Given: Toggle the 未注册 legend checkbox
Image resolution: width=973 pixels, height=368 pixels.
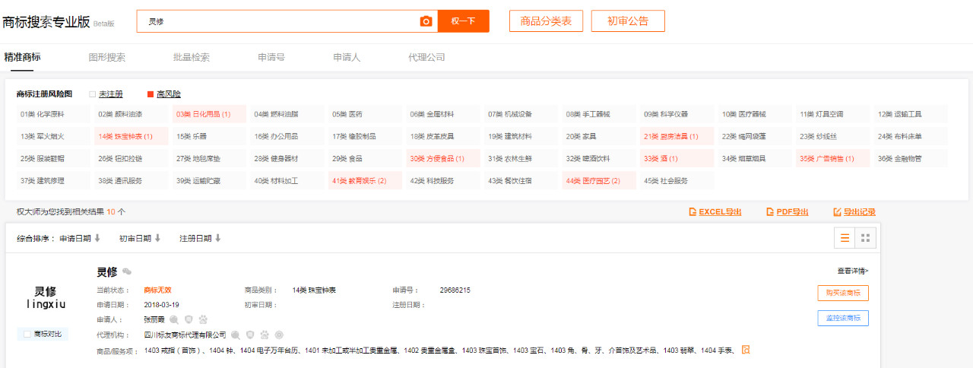Looking at the screenshot, I should pos(93,94).
